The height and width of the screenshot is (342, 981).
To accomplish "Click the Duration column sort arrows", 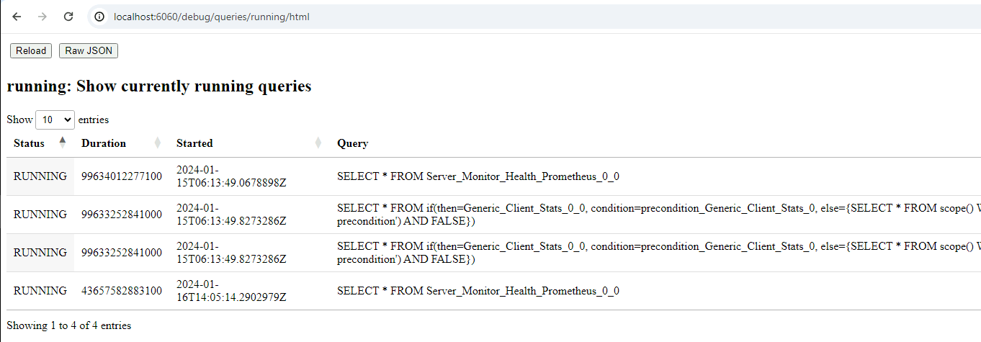I will [x=158, y=143].
